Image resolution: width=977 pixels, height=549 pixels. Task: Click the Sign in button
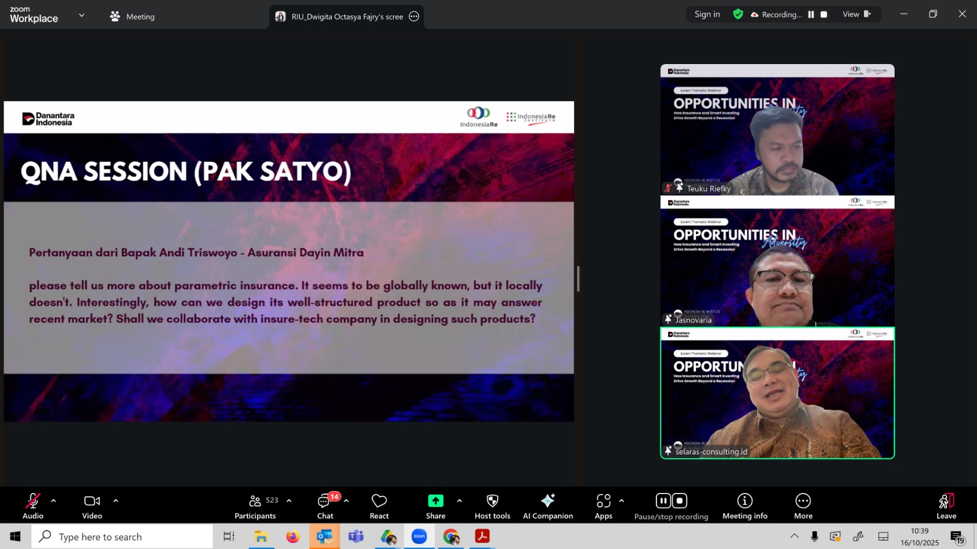coord(707,15)
